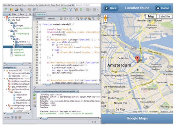
Task: Open the Run Project dropdown arrow
Action: click(84, 10)
